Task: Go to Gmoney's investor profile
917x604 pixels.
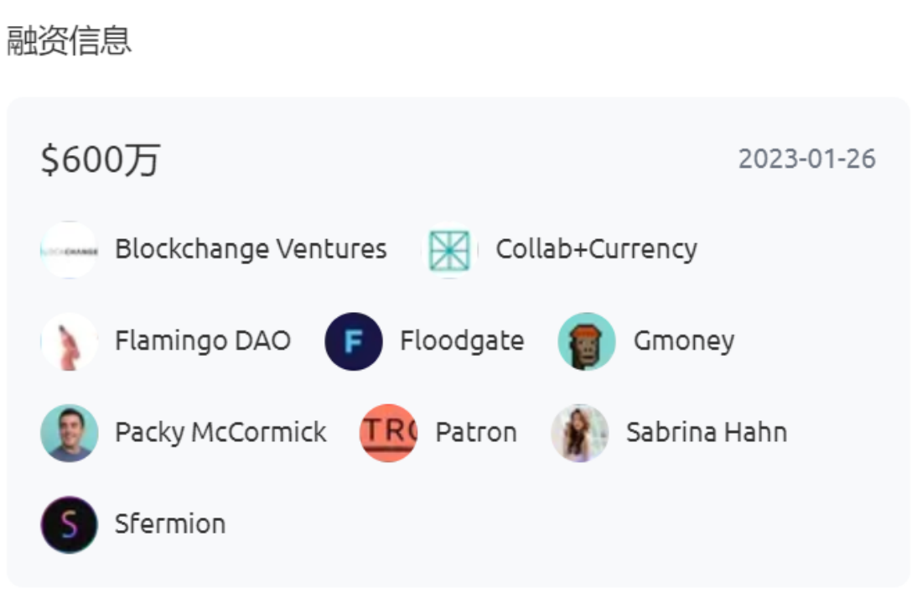Action: click(683, 341)
